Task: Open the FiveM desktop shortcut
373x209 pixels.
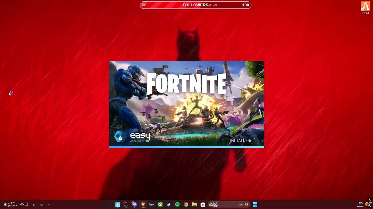Action: (x=365, y=8)
